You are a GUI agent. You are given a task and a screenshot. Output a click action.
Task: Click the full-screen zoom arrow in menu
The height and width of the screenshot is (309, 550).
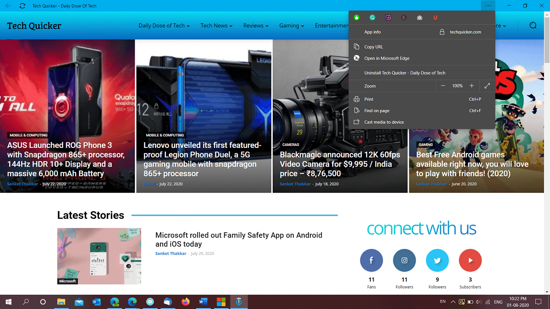click(487, 86)
